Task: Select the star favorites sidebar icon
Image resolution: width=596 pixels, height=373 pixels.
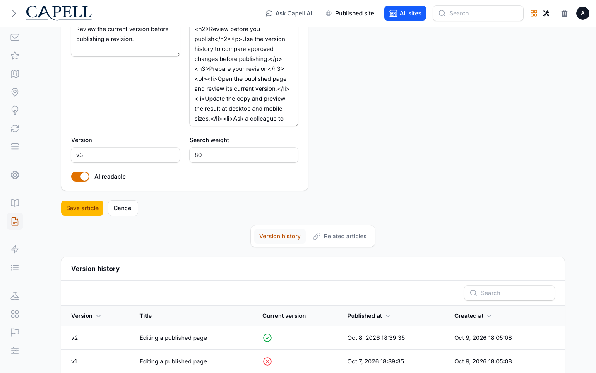Action: pyautogui.click(x=15, y=56)
